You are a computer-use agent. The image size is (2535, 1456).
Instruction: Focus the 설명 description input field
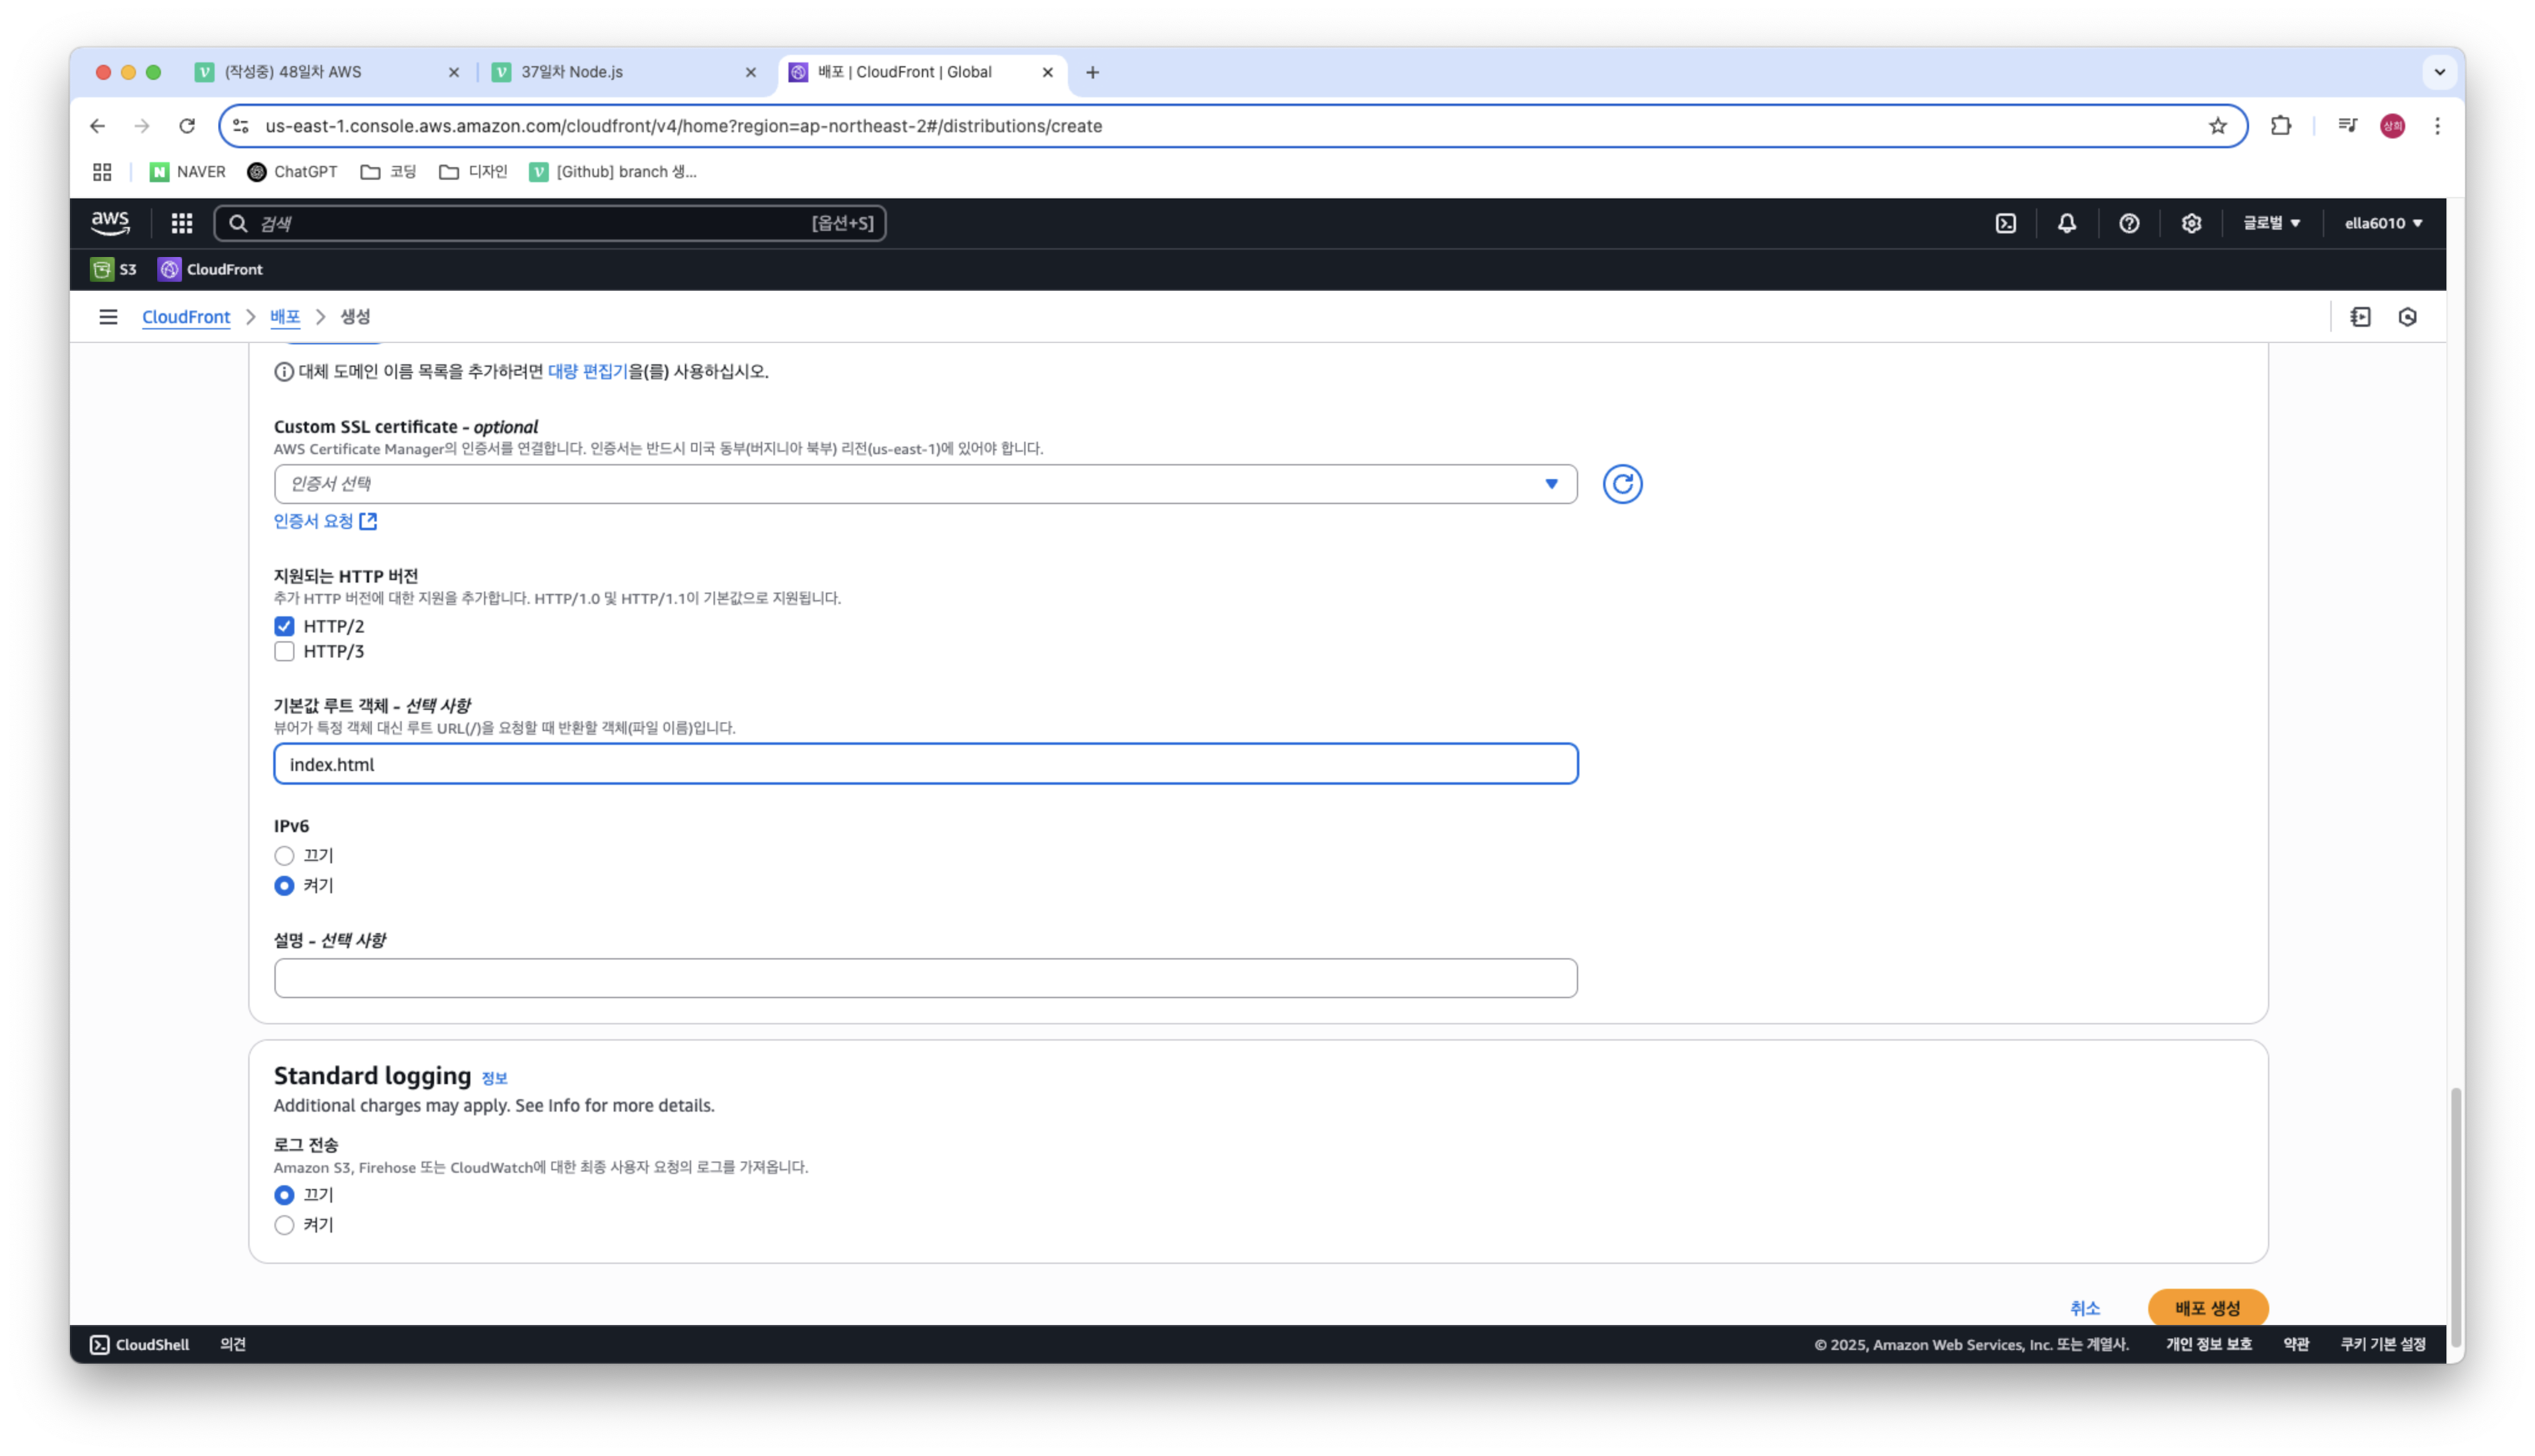(x=924, y=978)
